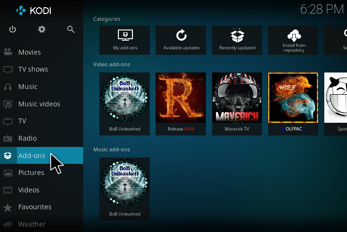
Task: Open the Movies menu item
Action: pos(42,52)
